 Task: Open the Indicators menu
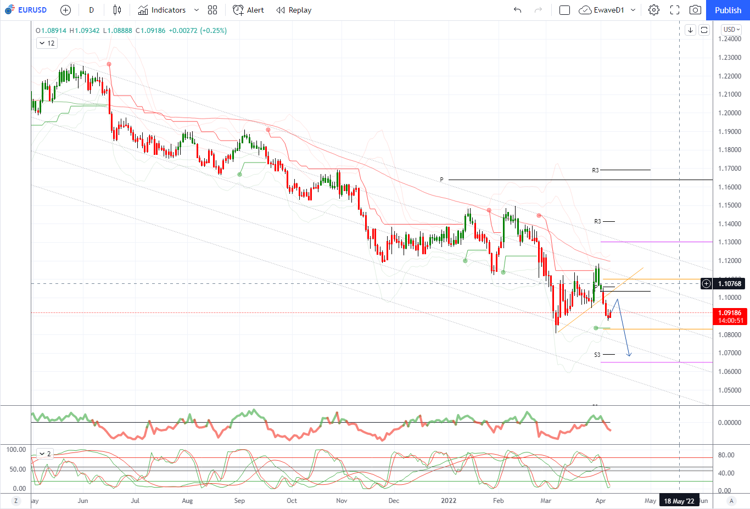pos(162,10)
